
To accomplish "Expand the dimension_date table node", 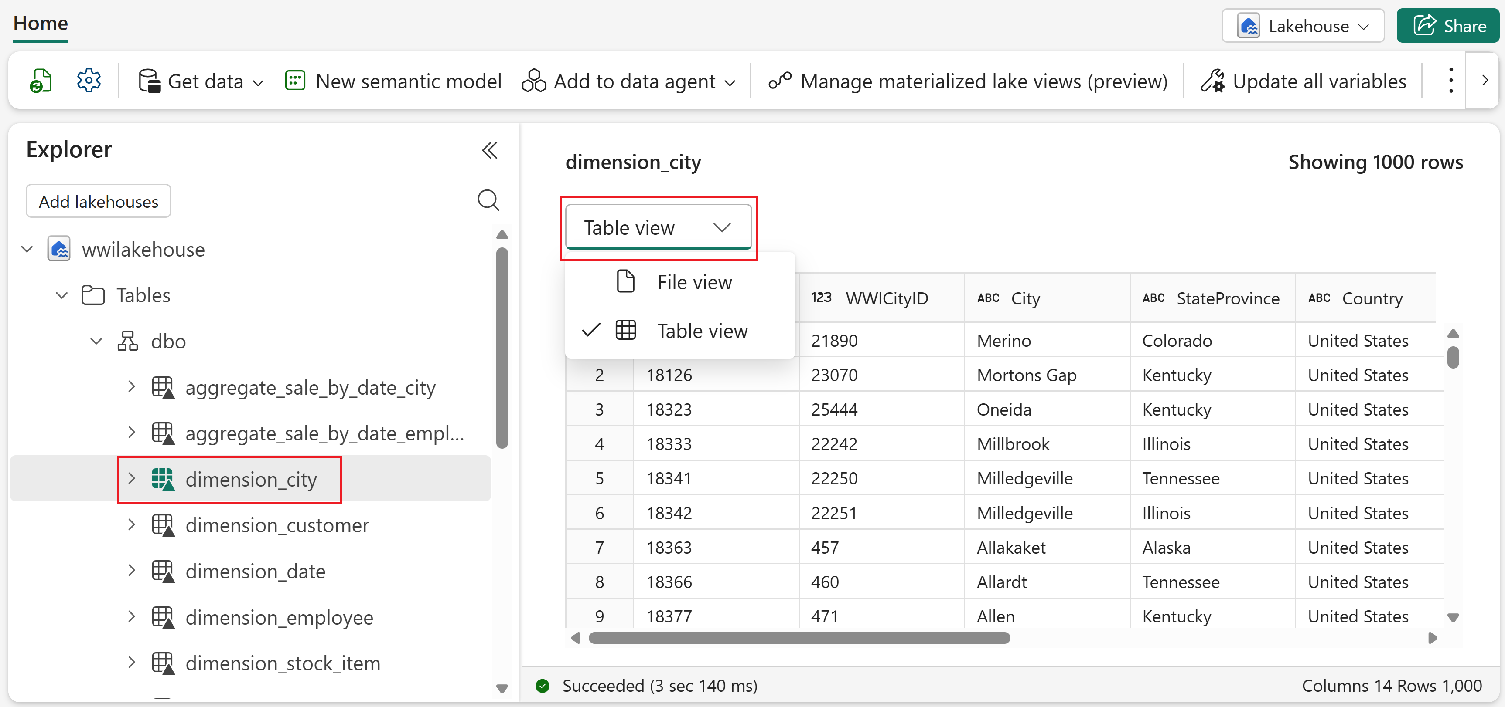I will pyautogui.click(x=131, y=571).
